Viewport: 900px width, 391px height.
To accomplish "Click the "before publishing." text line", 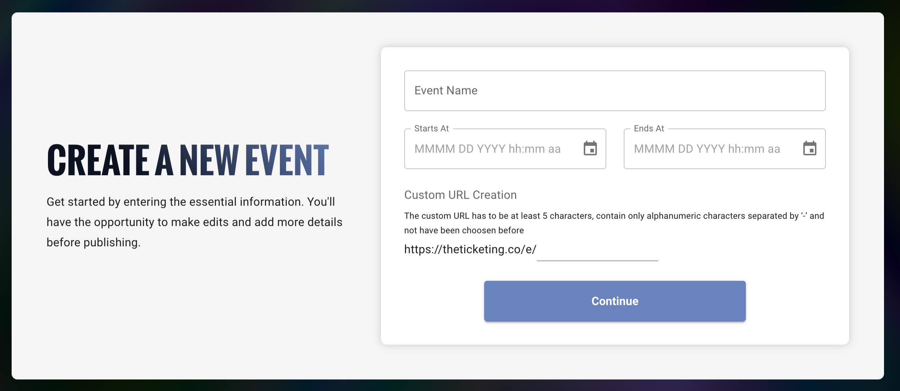I will coord(93,243).
